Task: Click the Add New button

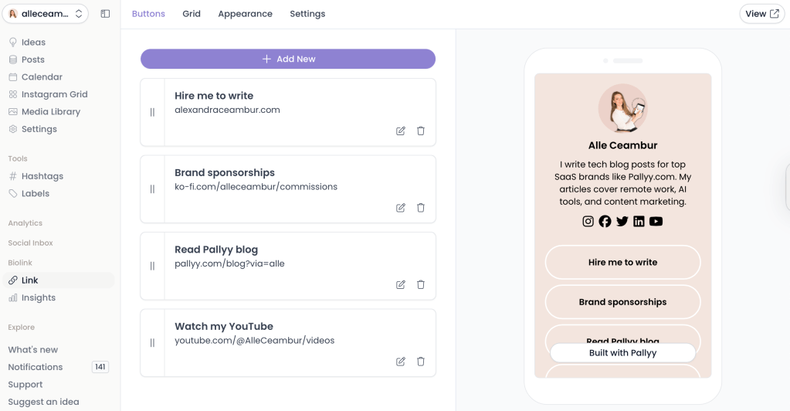Action: click(x=288, y=59)
